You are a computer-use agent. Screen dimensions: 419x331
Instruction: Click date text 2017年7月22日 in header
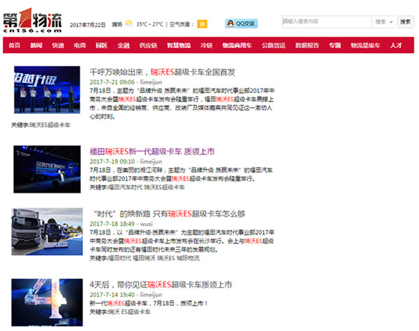coord(88,25)
